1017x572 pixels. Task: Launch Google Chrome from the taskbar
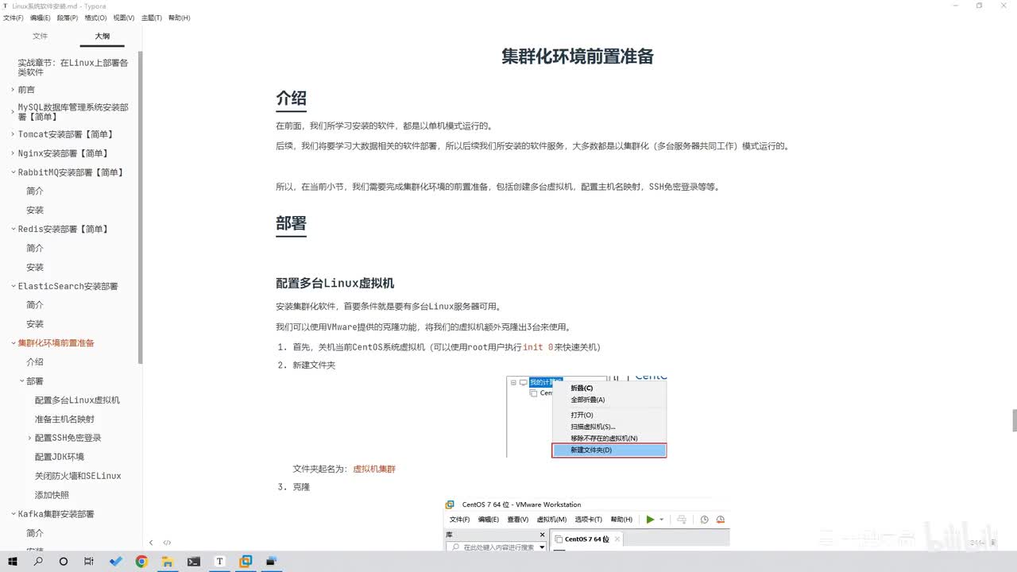pos(141,561)
